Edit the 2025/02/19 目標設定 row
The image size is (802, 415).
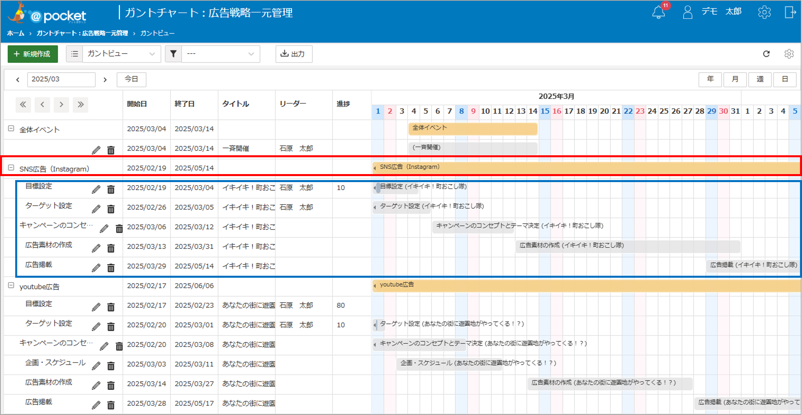[96, 189]
